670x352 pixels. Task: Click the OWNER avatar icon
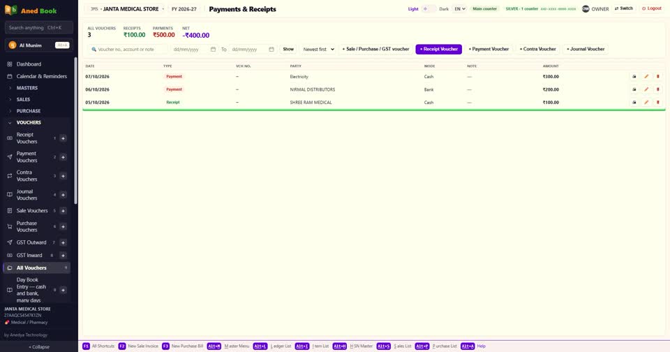(586, 8)
